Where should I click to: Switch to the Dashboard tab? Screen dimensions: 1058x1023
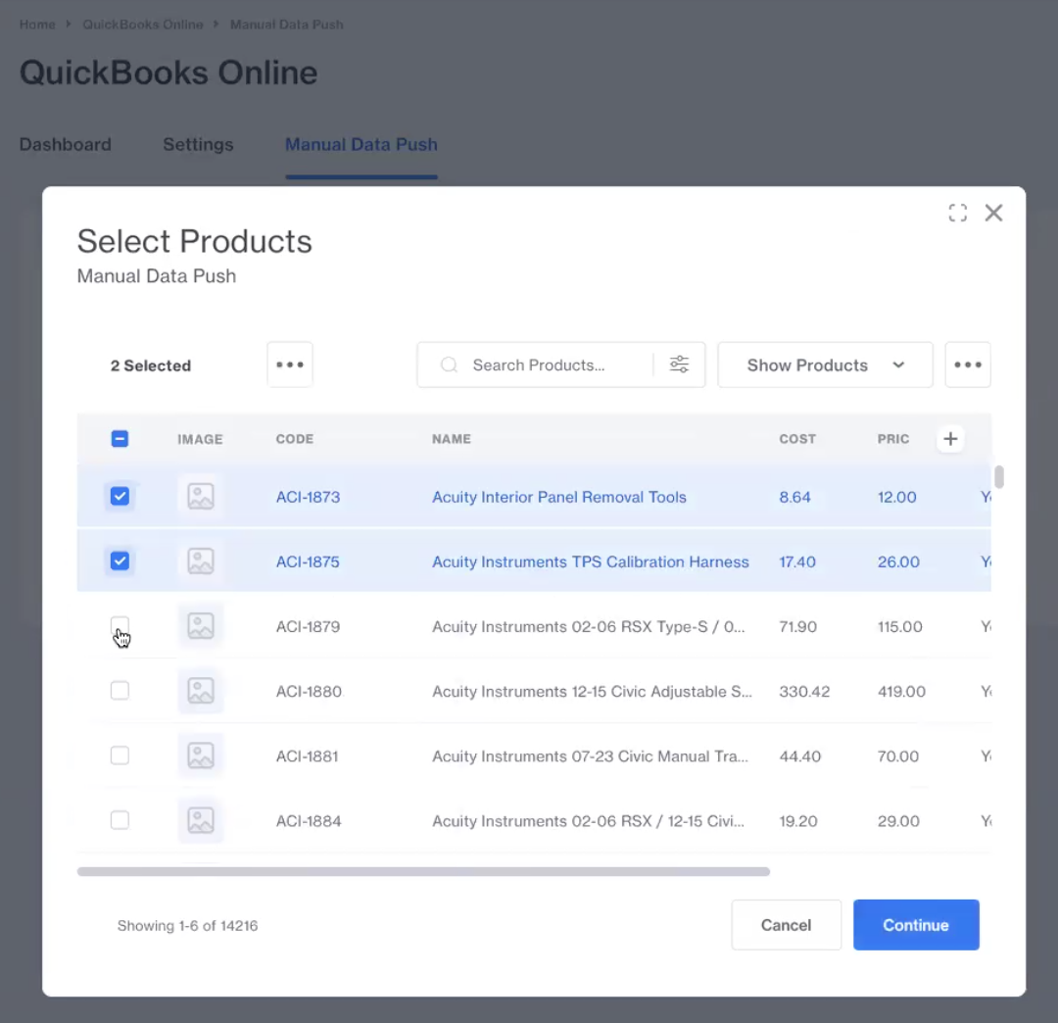click(x=65, y=144)
